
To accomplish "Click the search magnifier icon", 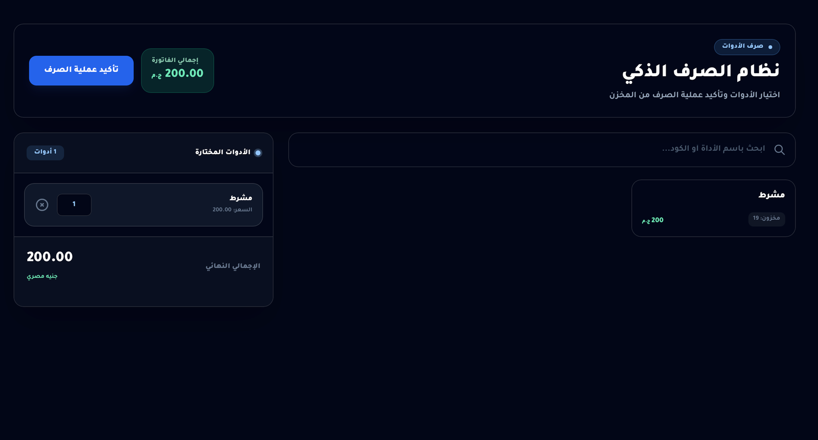I will [779, 150].
